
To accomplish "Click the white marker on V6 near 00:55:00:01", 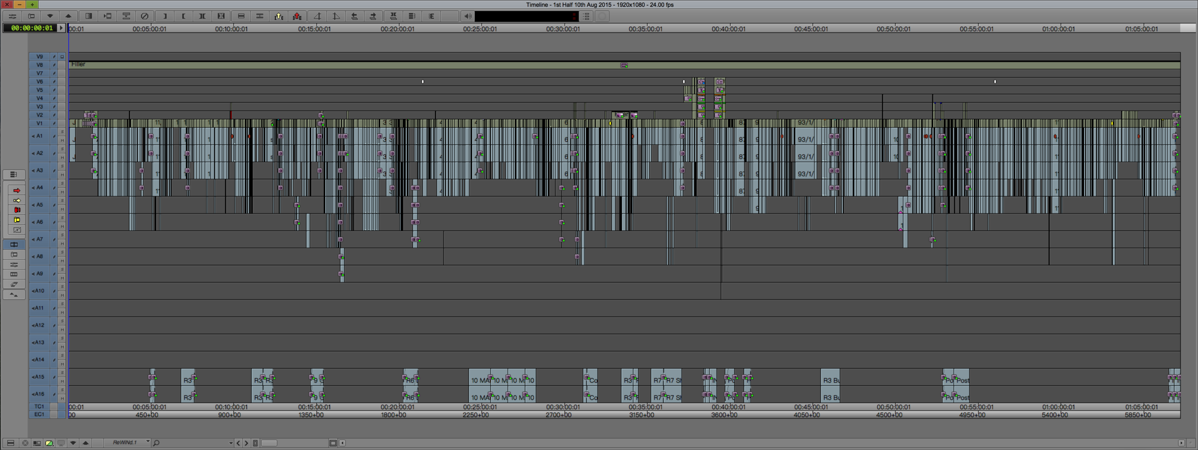I will (995, 82).
